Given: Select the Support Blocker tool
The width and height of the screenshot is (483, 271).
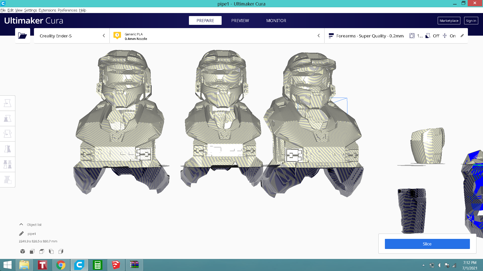Looking at the screenshot, I should [x=8, y=180].
